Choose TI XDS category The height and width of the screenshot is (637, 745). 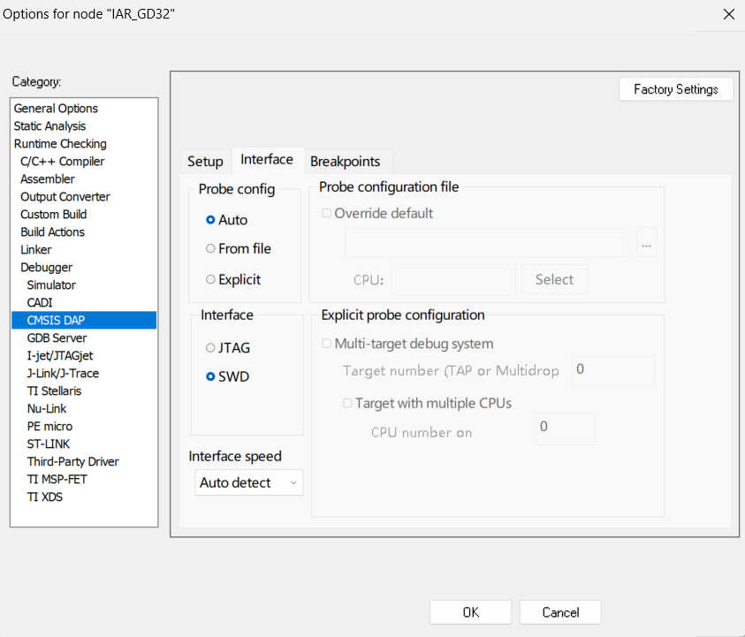click(x=84, y=497)
